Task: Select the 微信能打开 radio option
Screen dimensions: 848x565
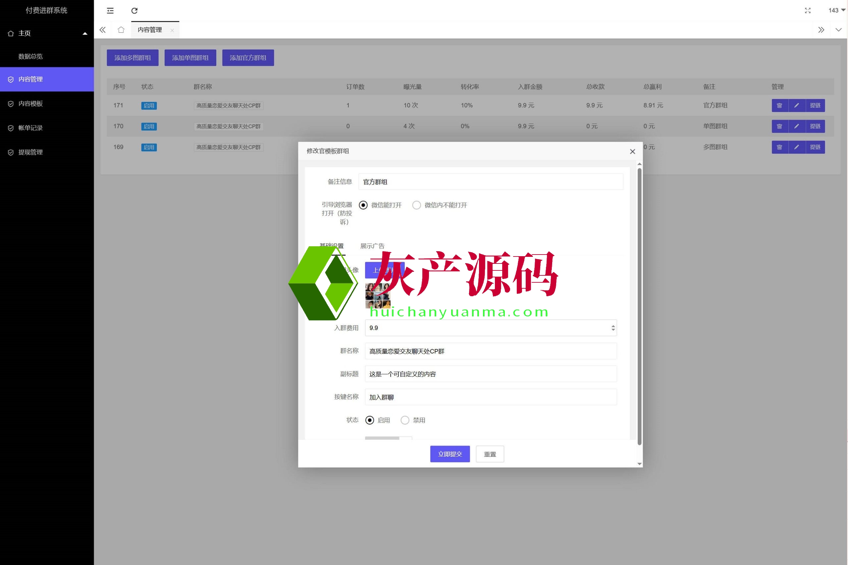Action: pos(363,205)
